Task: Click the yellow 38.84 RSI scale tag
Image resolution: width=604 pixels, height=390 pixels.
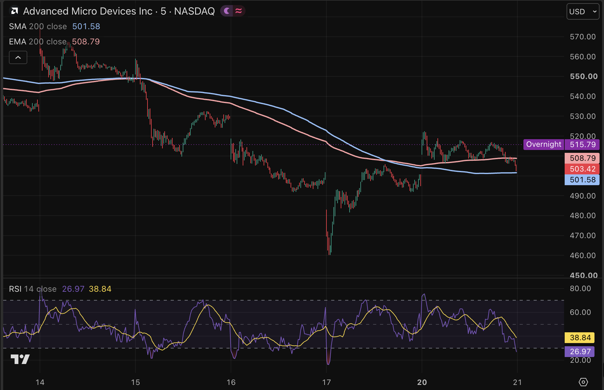Action: point(580,338)
